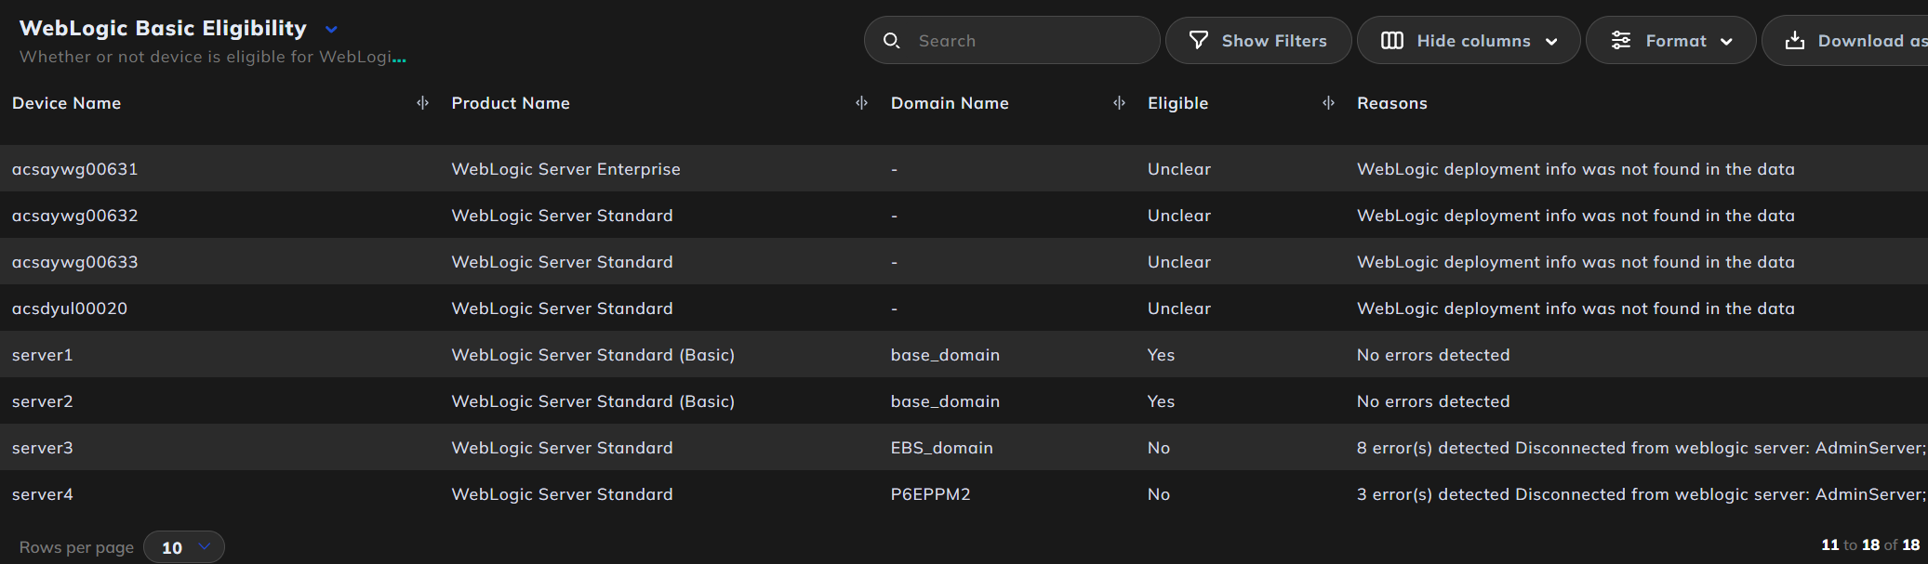The width and height of the screenshot is (1928, 564).
Task: Select device acsdyul00020
Action: pyautogui.click(x=70, y=308)
